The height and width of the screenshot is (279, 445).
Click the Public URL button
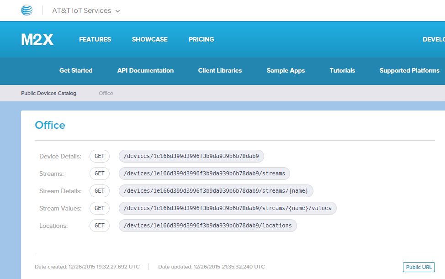(x=419, y=267)
